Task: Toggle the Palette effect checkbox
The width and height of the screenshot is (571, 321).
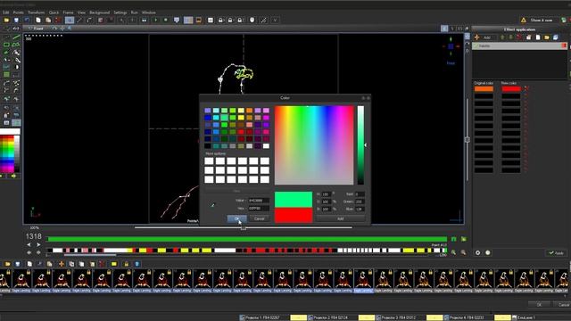Action: pos(476,45)
